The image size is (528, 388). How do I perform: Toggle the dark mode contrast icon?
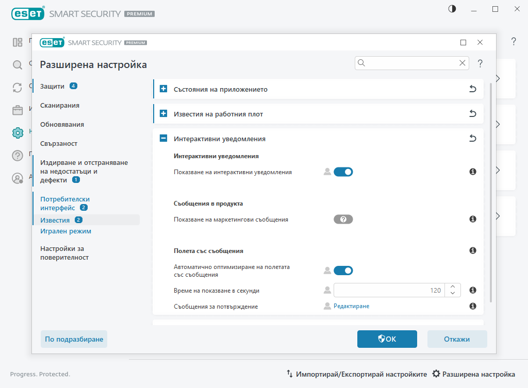point(452,9)
